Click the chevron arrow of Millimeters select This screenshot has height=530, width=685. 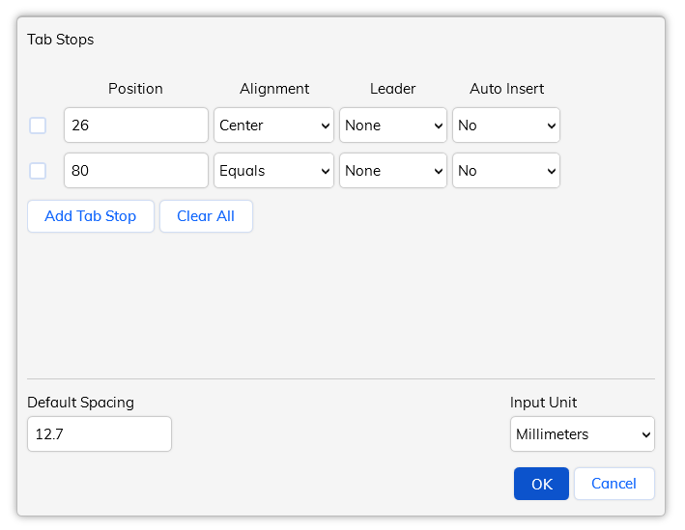pyautogui.click(x=646, y=434)
